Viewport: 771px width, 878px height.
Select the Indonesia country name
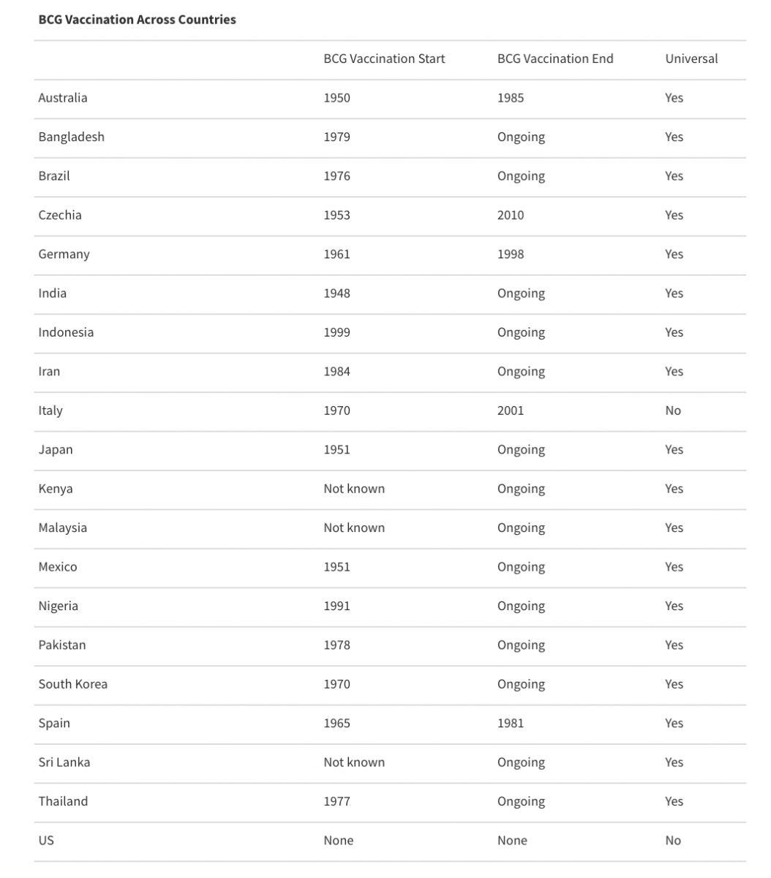click(66, 332)
